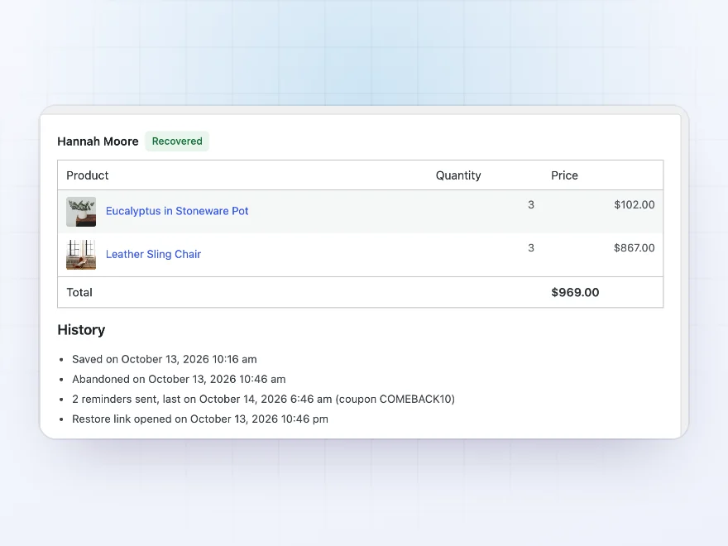Select the $102.00 price value

pos(635,205)
